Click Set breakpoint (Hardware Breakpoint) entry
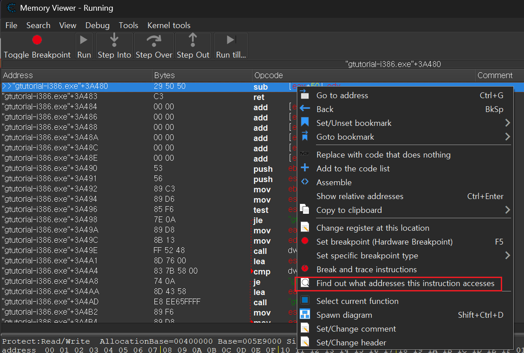This screenshot has height=353, width=524. tap(384, 242)
